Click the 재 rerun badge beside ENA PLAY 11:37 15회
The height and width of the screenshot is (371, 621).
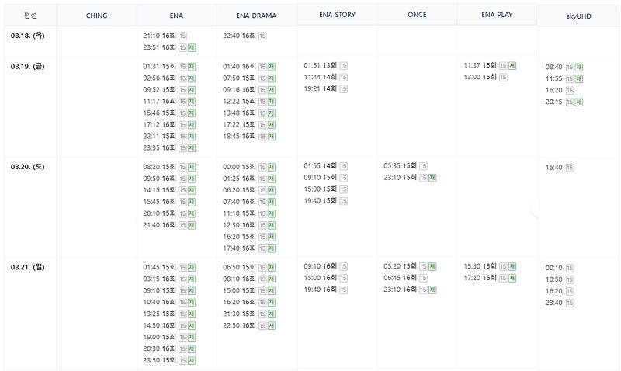(x=512, y=66)
